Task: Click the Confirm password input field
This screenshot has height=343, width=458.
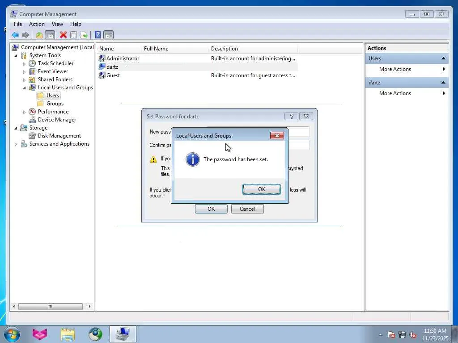Action: [x=298, y=145]
